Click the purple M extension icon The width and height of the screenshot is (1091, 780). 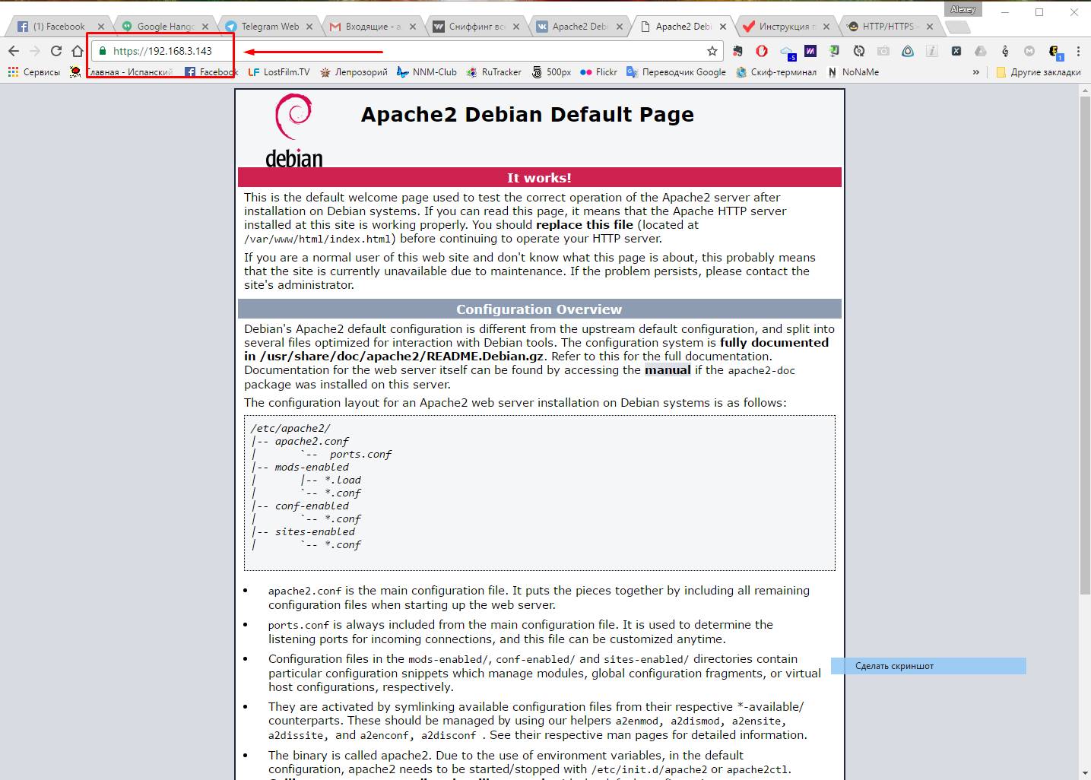coord(810,51)
